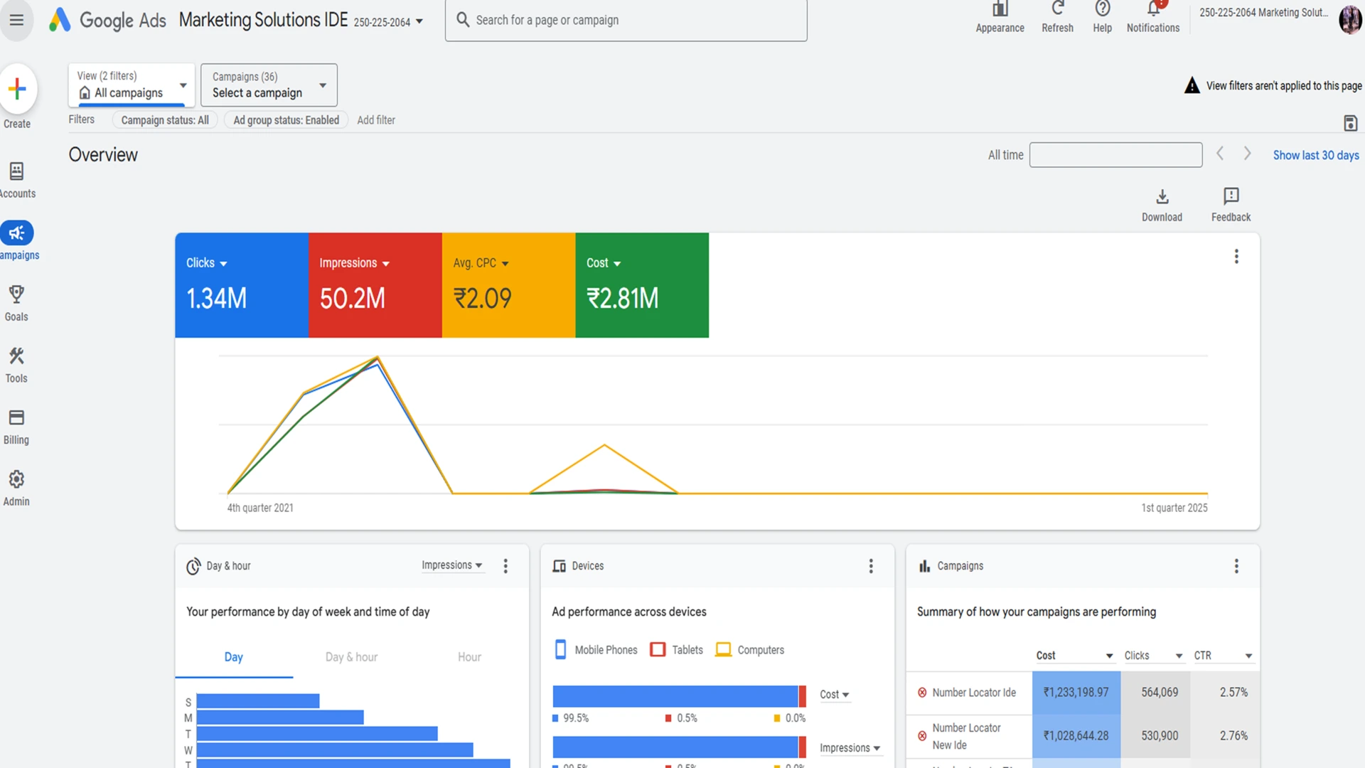Click the Sunday impressions bar
The image size is (1365, 768).
257,701
